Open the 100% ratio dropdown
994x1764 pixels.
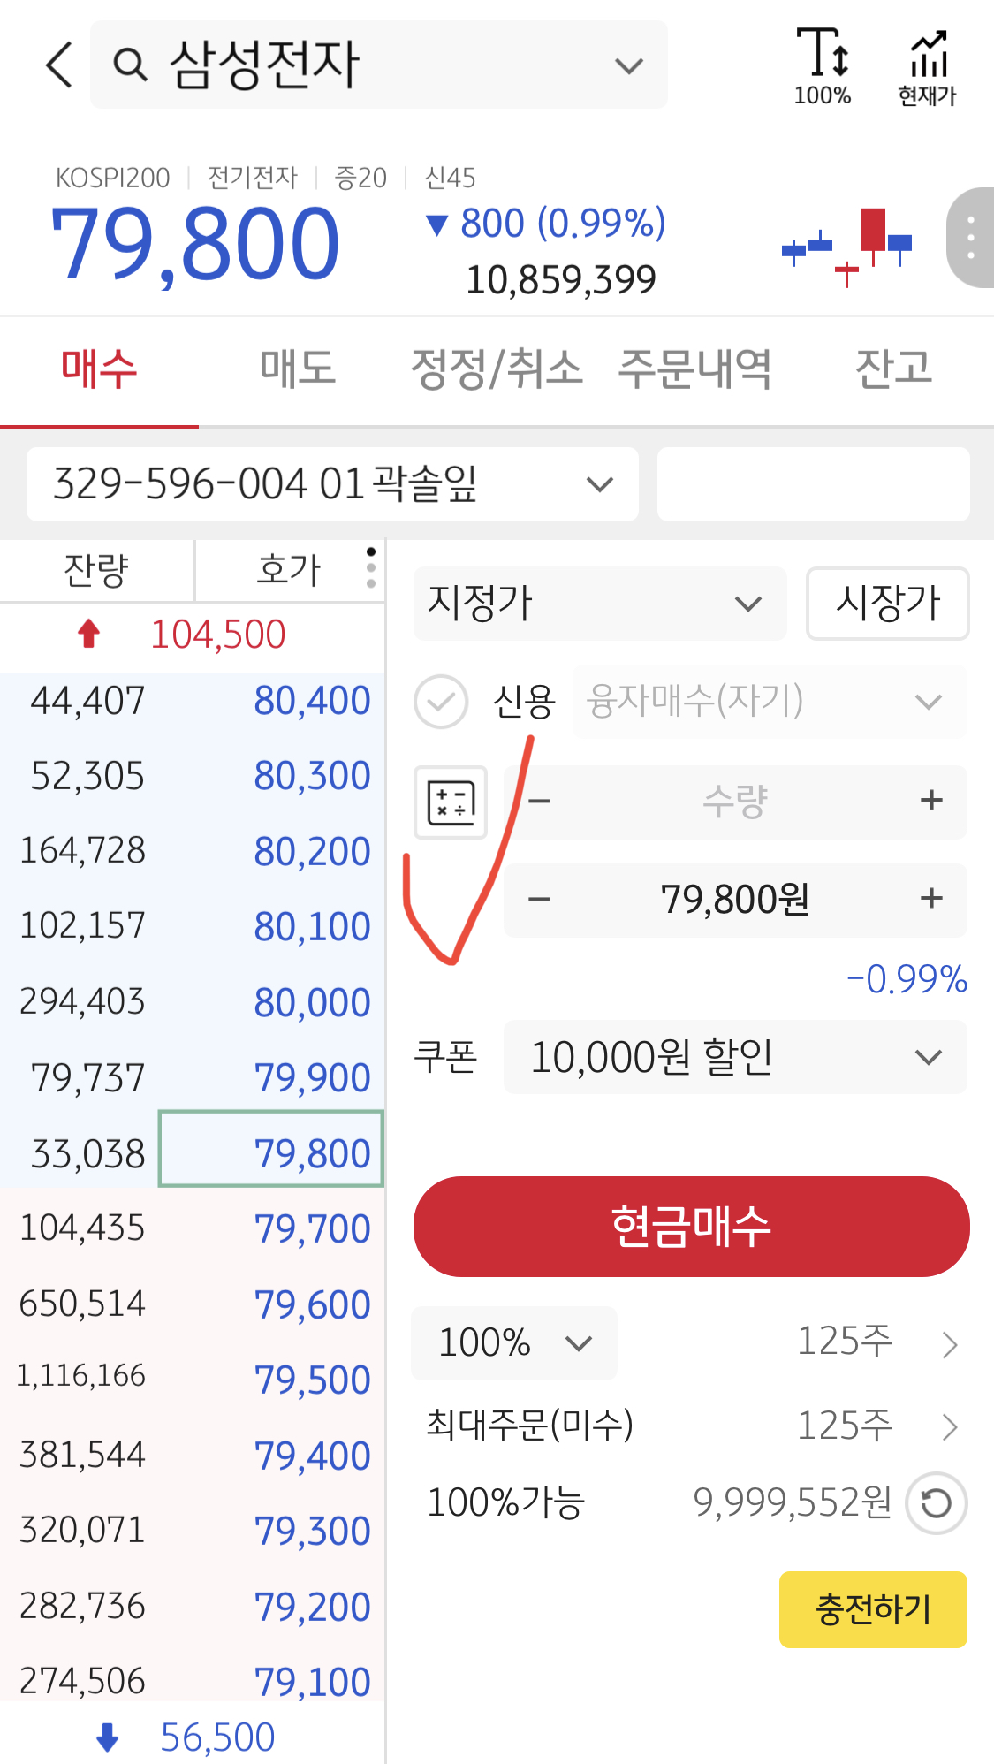(514, 1343)
